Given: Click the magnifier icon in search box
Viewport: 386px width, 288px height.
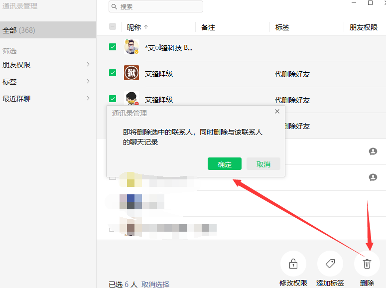Looking at the screenshot, I should (114, 7).
